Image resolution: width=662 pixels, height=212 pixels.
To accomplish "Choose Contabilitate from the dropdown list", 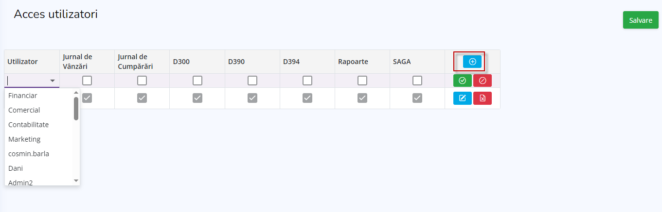I will 29,125.
